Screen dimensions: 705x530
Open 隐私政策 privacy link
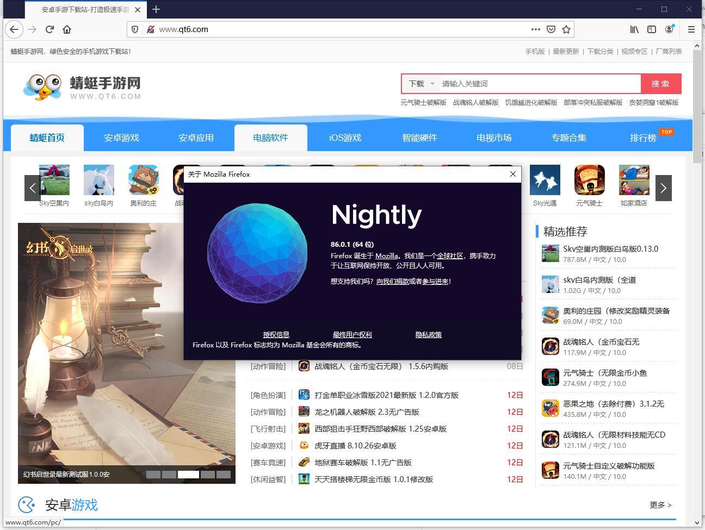click(x=429, y=334)
